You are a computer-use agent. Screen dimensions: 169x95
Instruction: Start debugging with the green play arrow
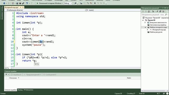point(37,3)
